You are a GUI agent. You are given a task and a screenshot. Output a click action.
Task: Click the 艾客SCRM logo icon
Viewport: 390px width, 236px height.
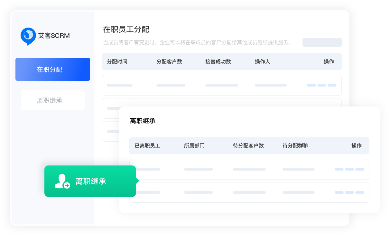(28, 36)
